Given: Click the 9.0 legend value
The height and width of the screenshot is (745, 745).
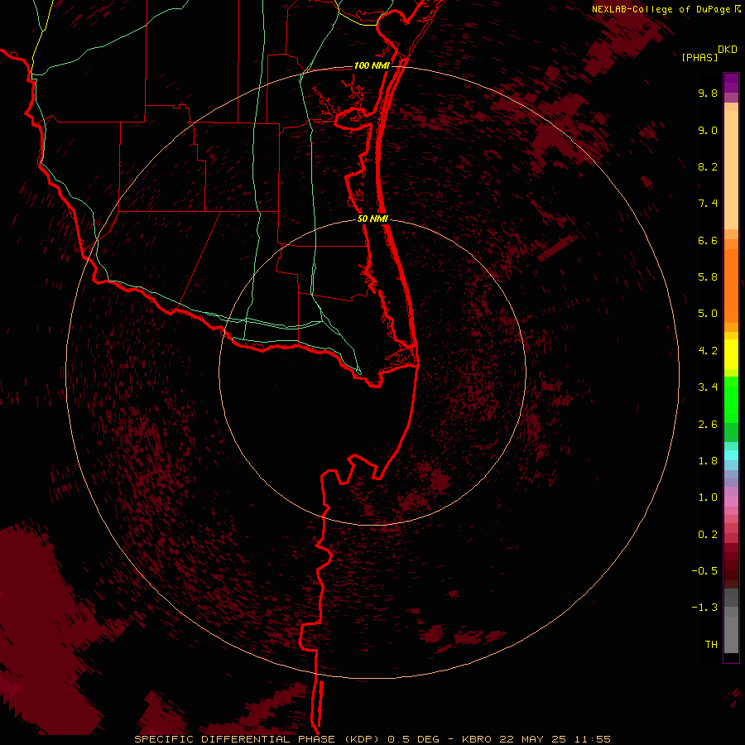Looking at the screenshot, I should 708,130.
